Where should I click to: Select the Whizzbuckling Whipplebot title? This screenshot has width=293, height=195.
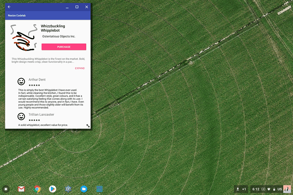pos(53,28)
